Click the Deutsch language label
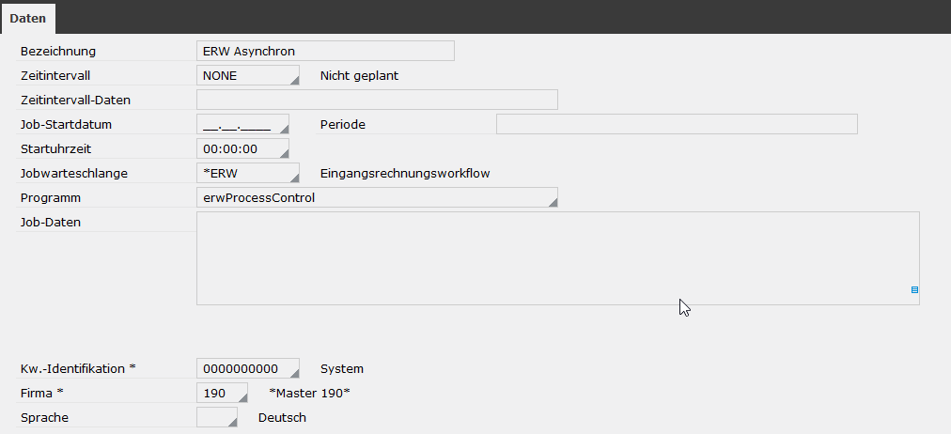This screenshot has width=951, height=434. coord(282,418)
